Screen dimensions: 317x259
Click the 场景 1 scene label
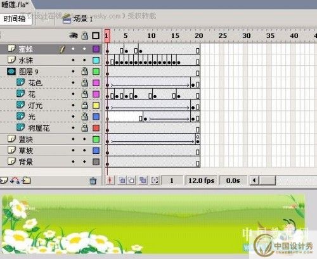coord(83,19)
